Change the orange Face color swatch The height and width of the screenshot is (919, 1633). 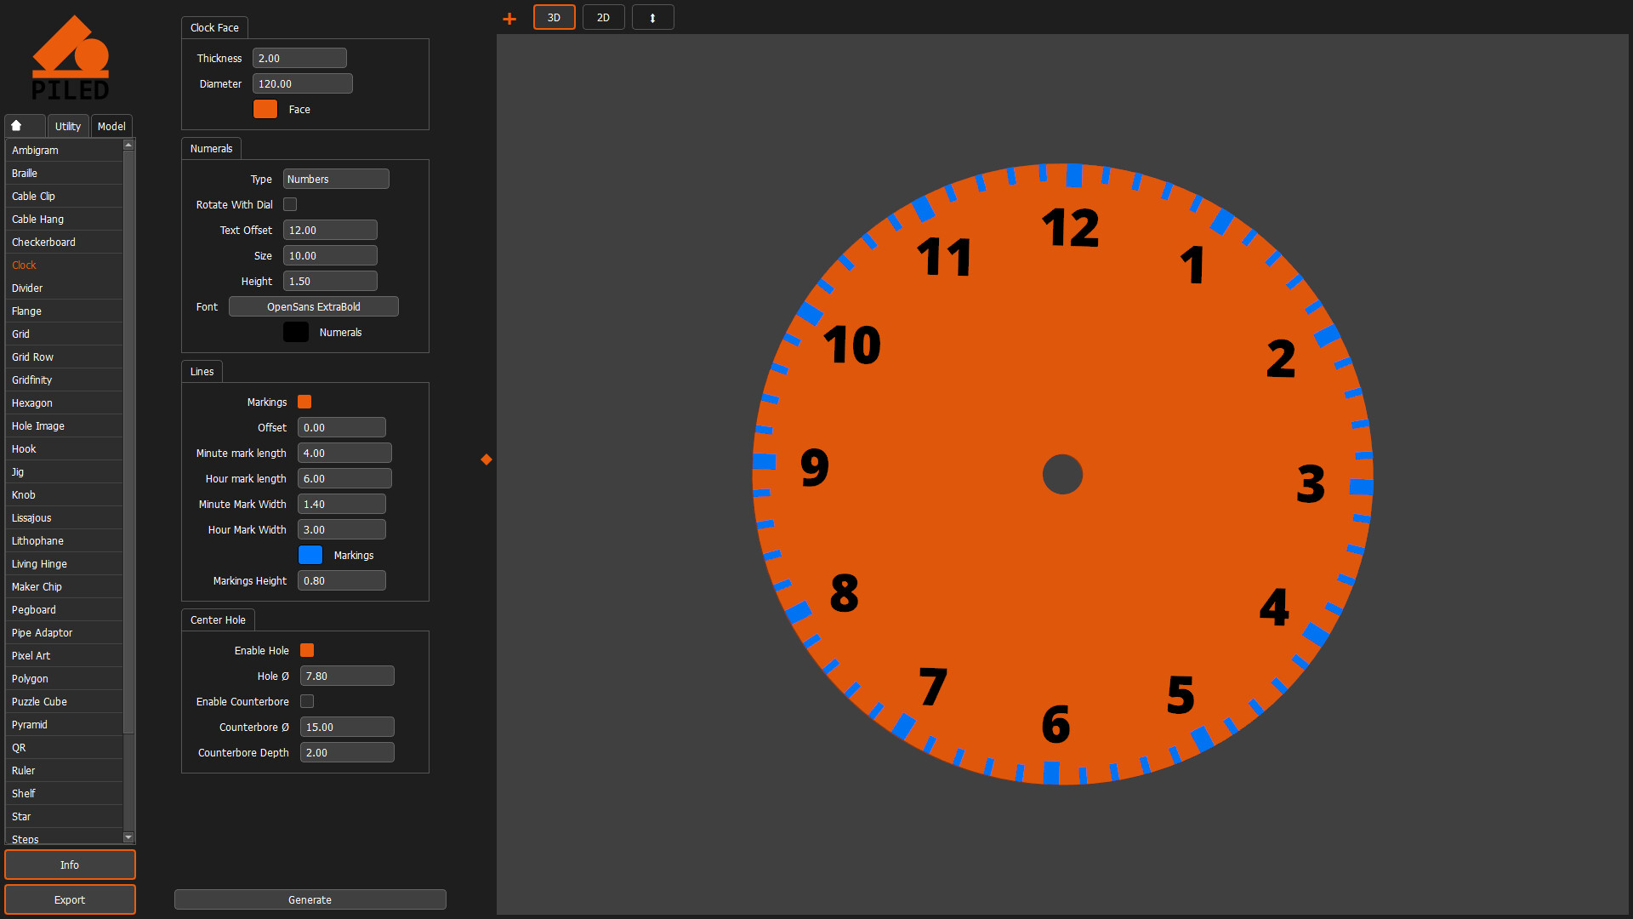tap(265, 109)
